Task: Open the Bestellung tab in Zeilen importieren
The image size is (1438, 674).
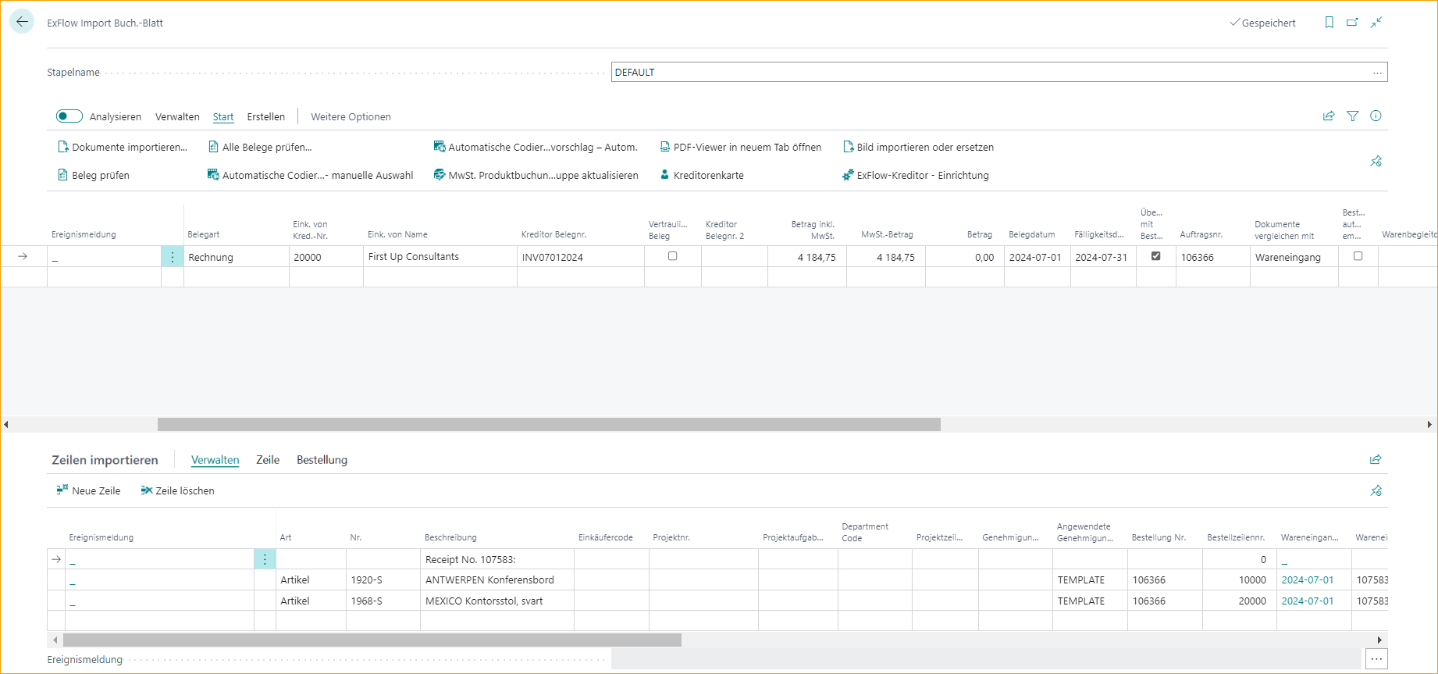Action: tap(322, 460)
